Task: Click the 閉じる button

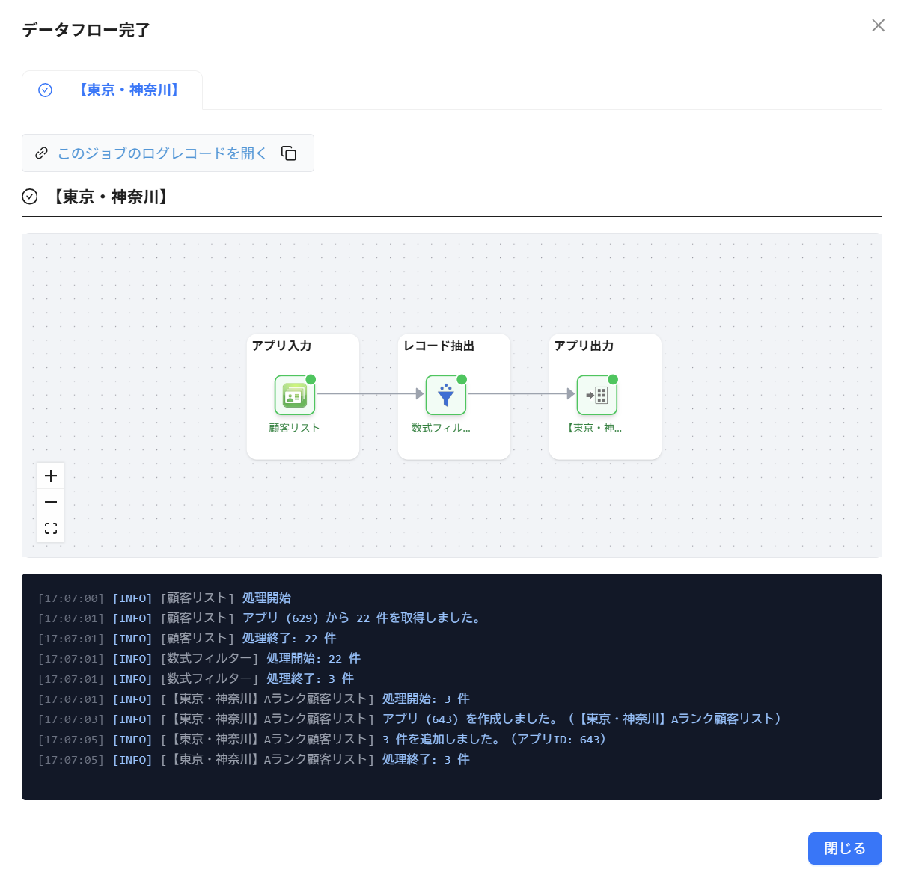Action: [x=845, y=848]
